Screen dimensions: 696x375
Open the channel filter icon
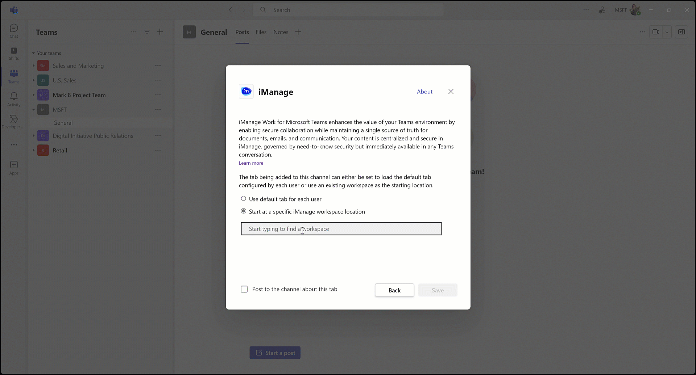tap(147, 32)
